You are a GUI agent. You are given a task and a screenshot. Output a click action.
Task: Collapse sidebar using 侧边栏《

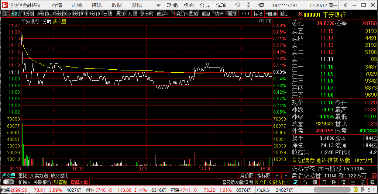281,182
